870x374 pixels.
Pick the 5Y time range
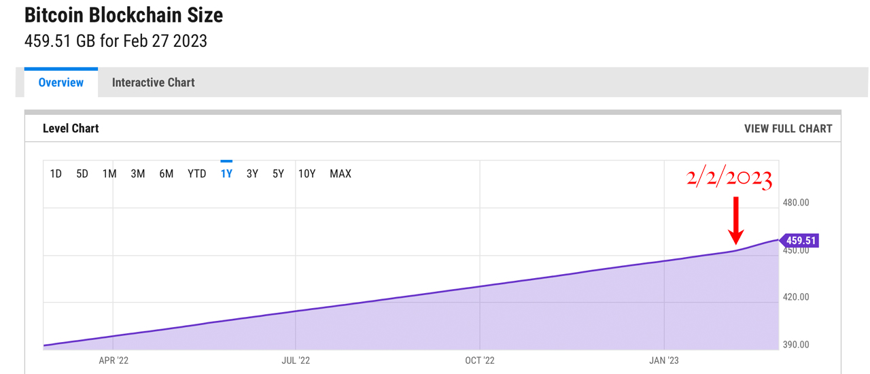click(x=278, y=173)
